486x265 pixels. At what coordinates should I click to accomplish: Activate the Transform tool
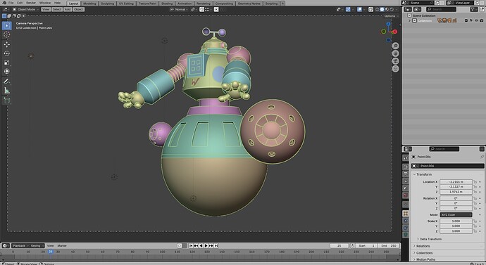pyautogui.click(x=6, y=72)
